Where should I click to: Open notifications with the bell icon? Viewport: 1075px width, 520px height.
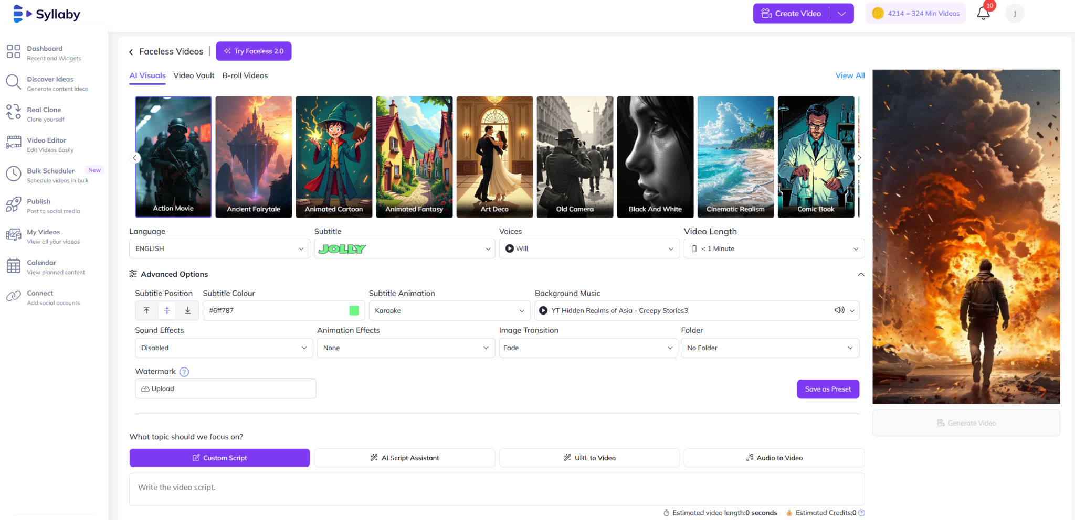[983, 13]
